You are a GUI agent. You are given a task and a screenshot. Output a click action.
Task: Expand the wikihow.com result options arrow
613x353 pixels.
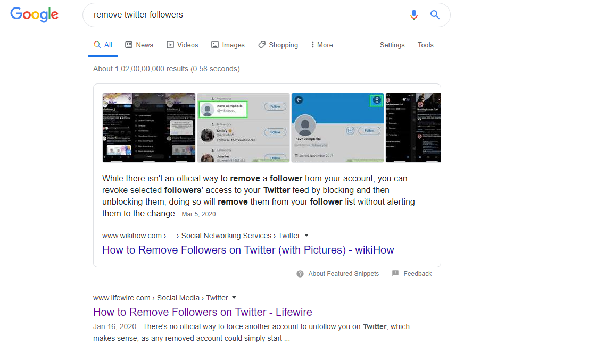(306, 236)
